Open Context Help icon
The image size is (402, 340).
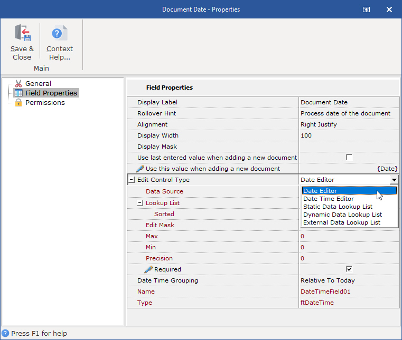tap(60, 33)
